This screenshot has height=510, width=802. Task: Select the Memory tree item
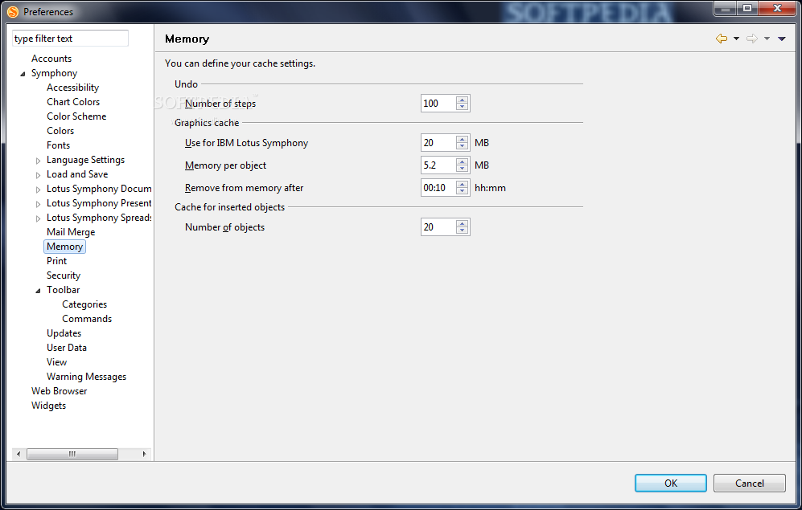64,246
